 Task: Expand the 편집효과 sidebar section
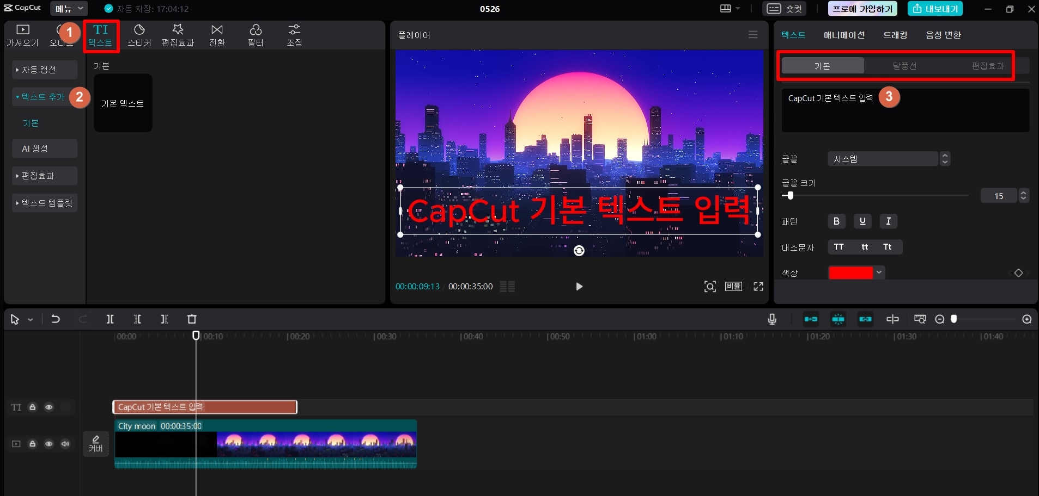45,176
